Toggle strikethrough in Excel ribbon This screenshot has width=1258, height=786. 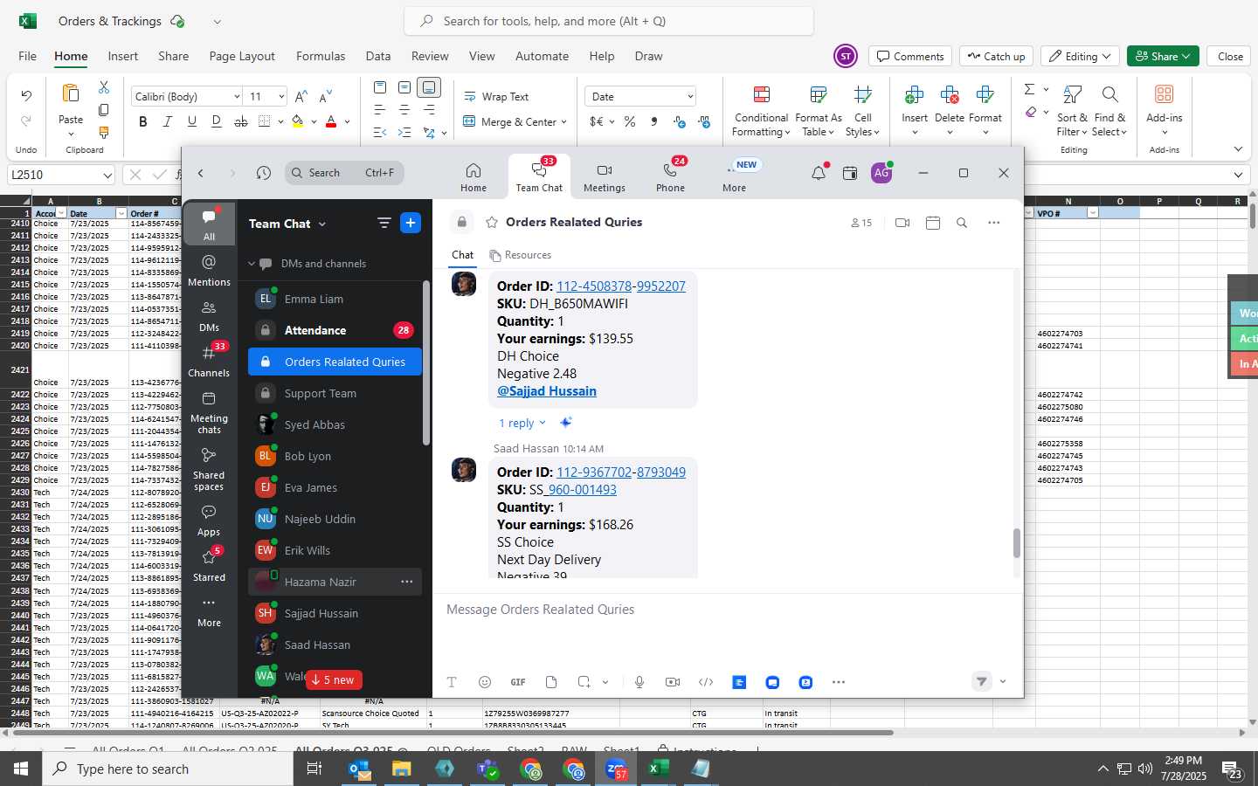coord(240,121)
